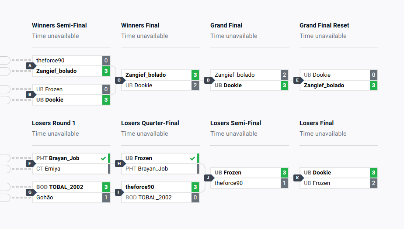This screenshot has width=404, height=229.
Task: Select BOD TOBAL_2002 in Losers Round 1
Action: click(x=59, y=187)
